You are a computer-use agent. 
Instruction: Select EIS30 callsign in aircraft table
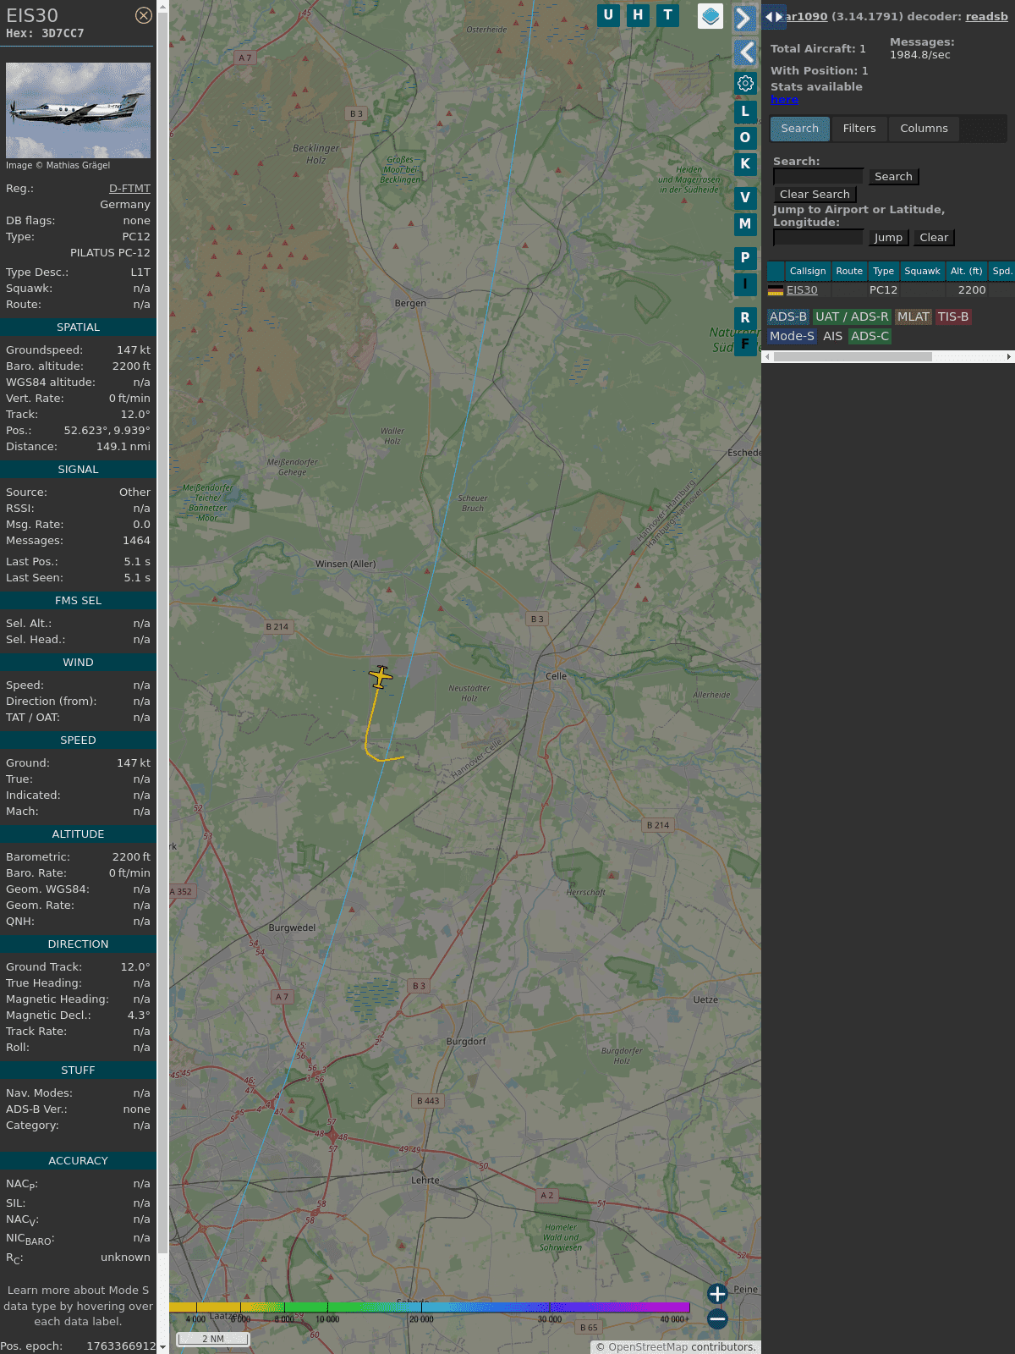click(802, 290)
